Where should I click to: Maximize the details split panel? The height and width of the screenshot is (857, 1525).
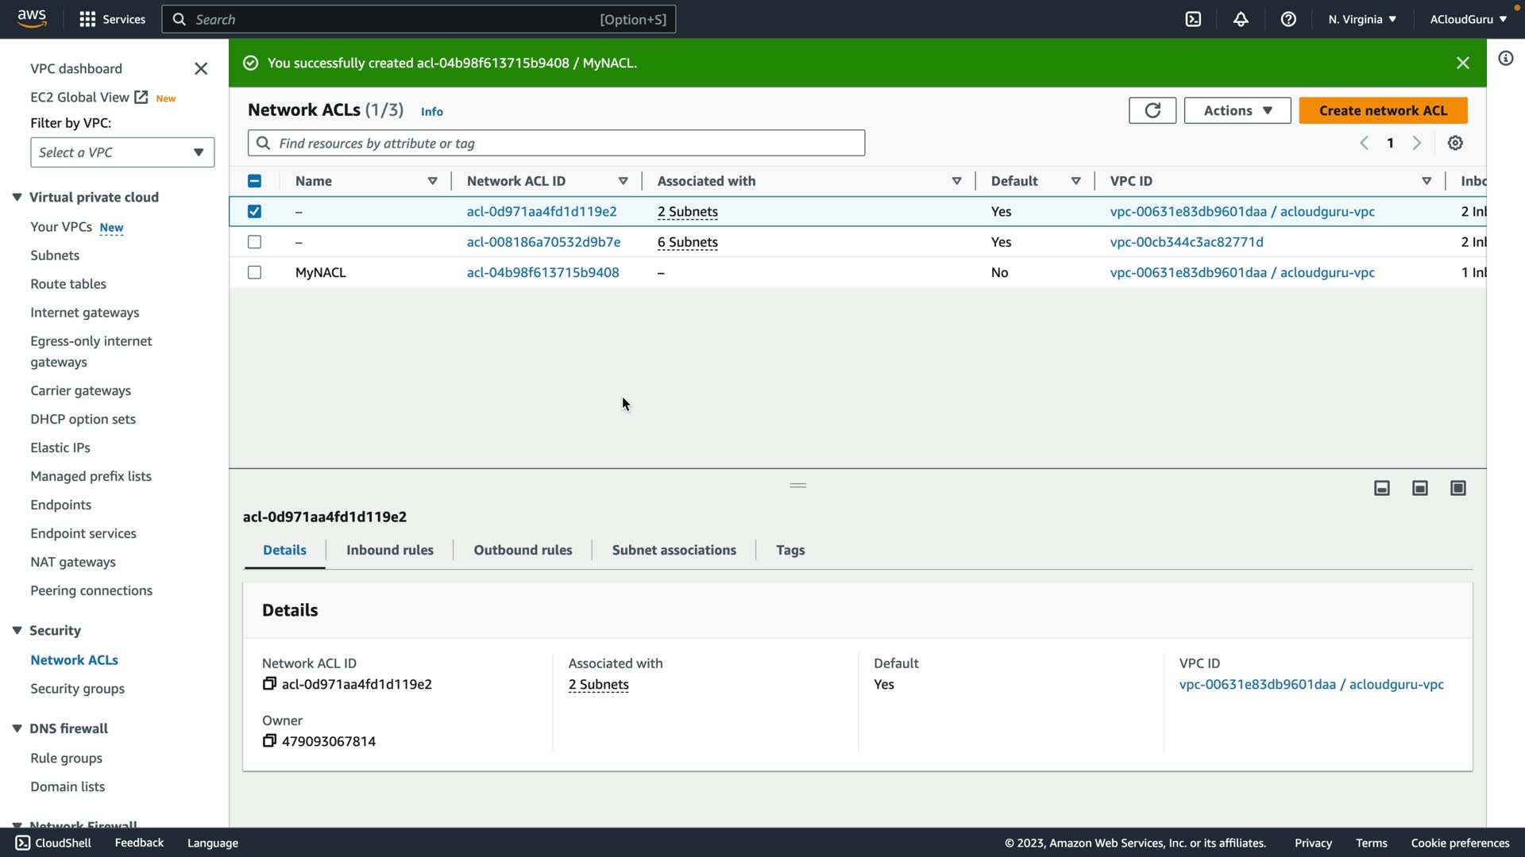coord(1457,488)
